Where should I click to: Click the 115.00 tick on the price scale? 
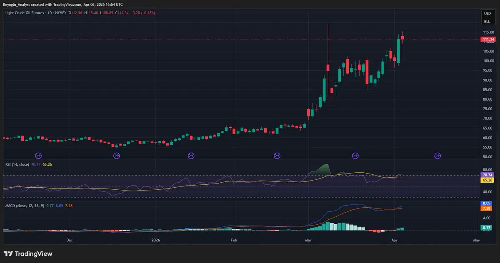(488, 32)
